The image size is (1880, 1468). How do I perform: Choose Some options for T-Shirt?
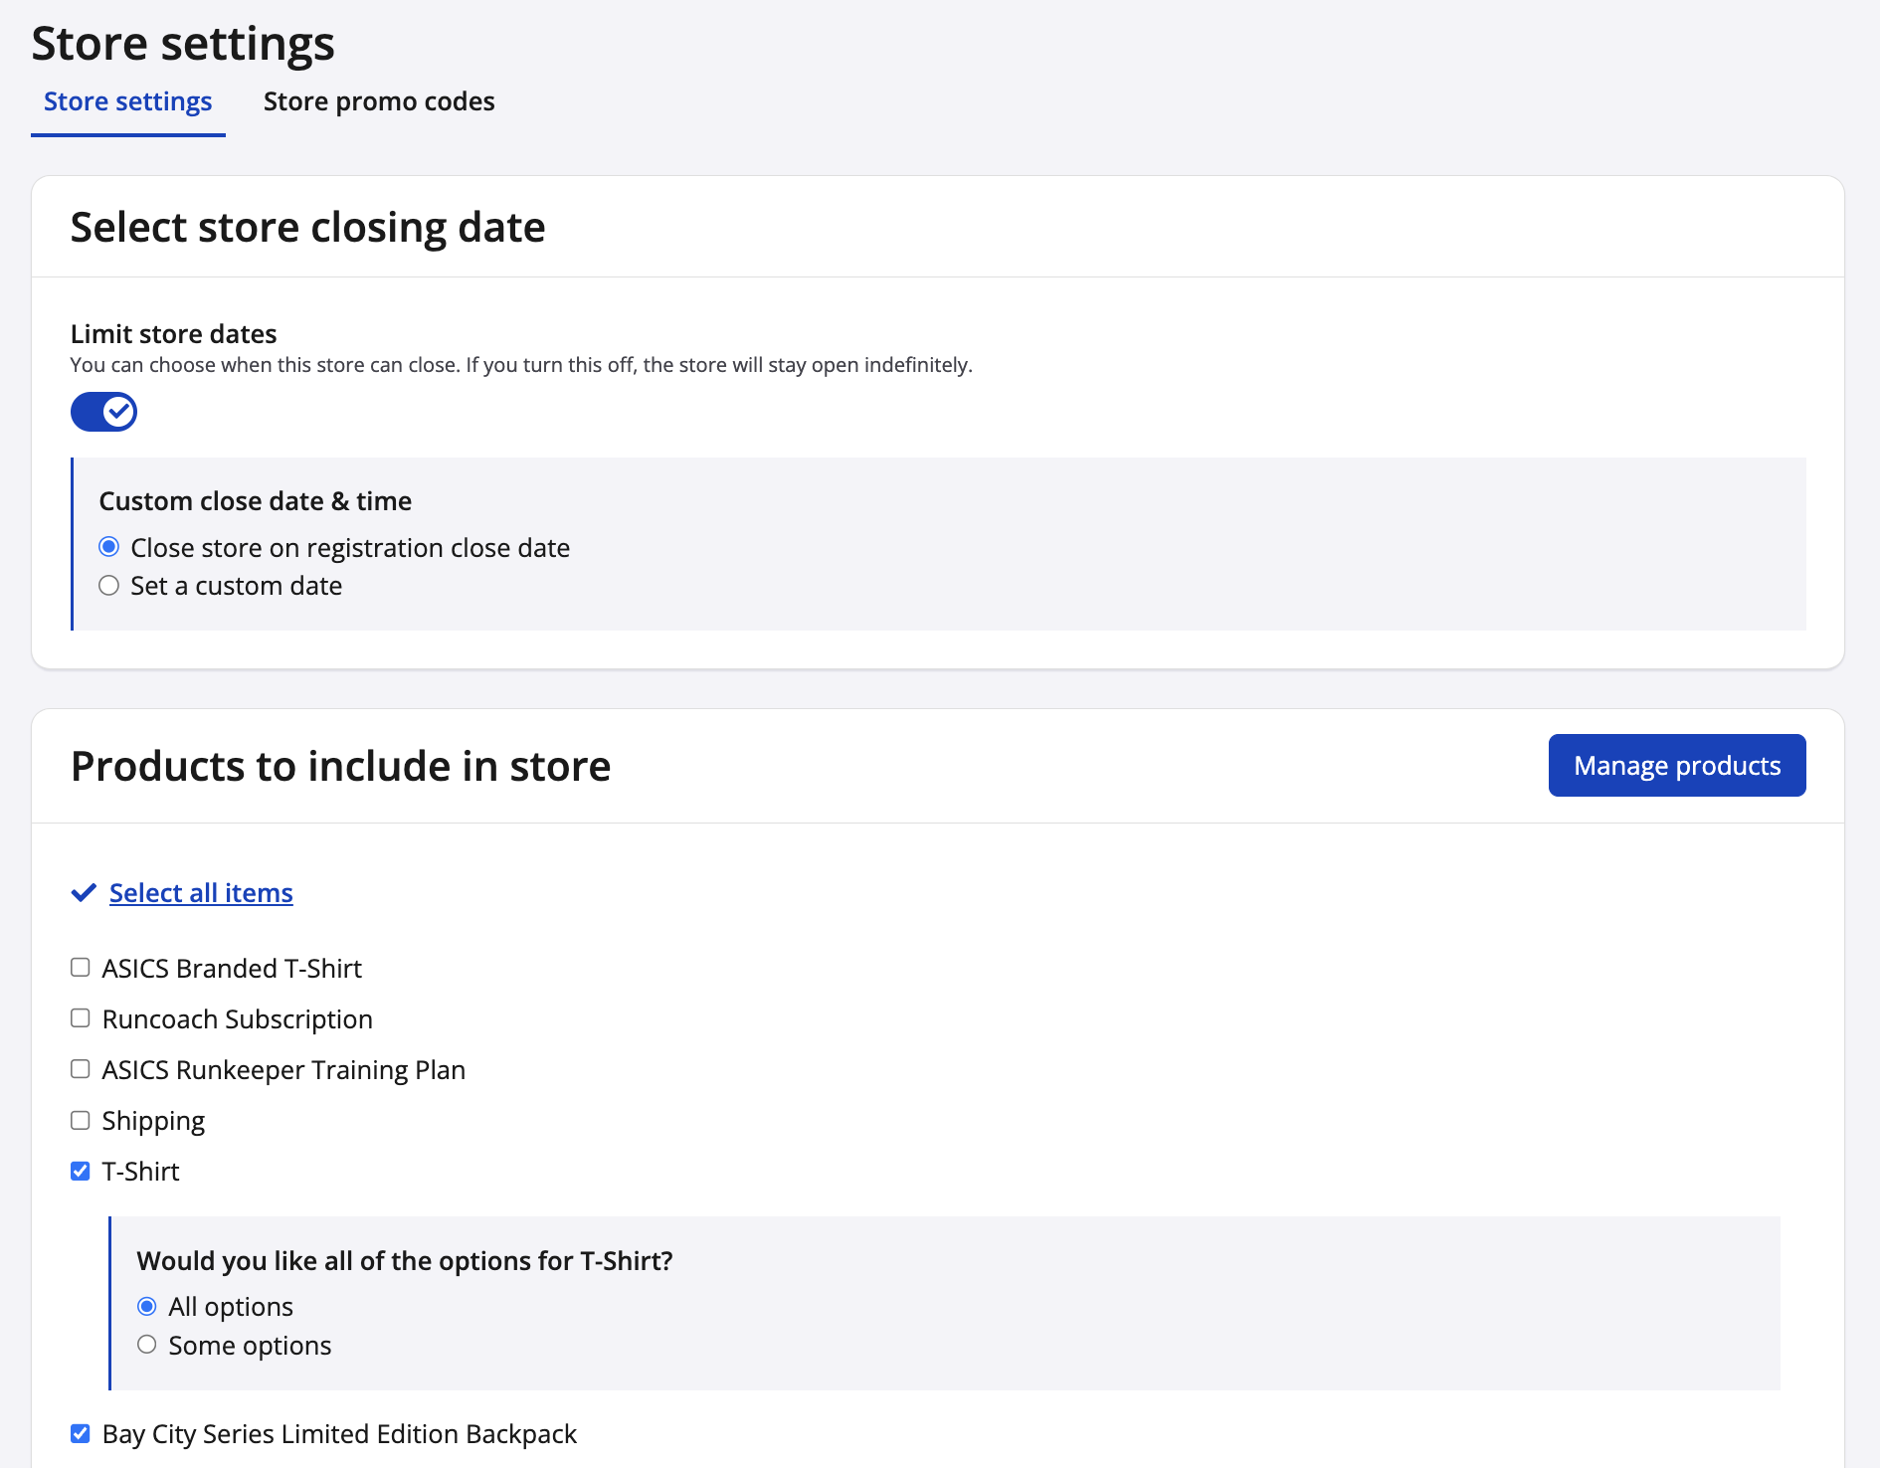click(147, 1345)
